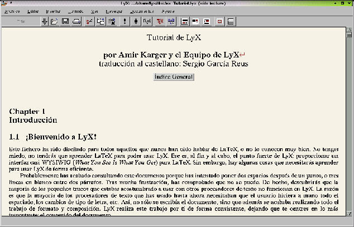The width and height of the screenshot is (354, 227).
Task: Open the Insertar menu
Action: [53, 11]
